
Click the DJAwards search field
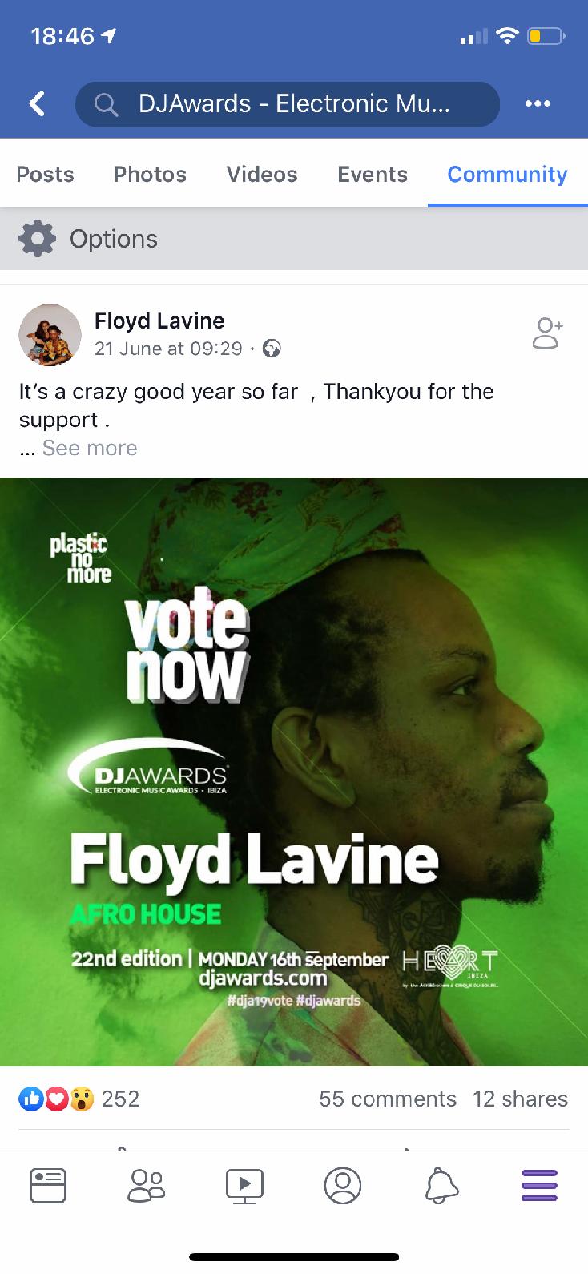(x=288, y=104)
